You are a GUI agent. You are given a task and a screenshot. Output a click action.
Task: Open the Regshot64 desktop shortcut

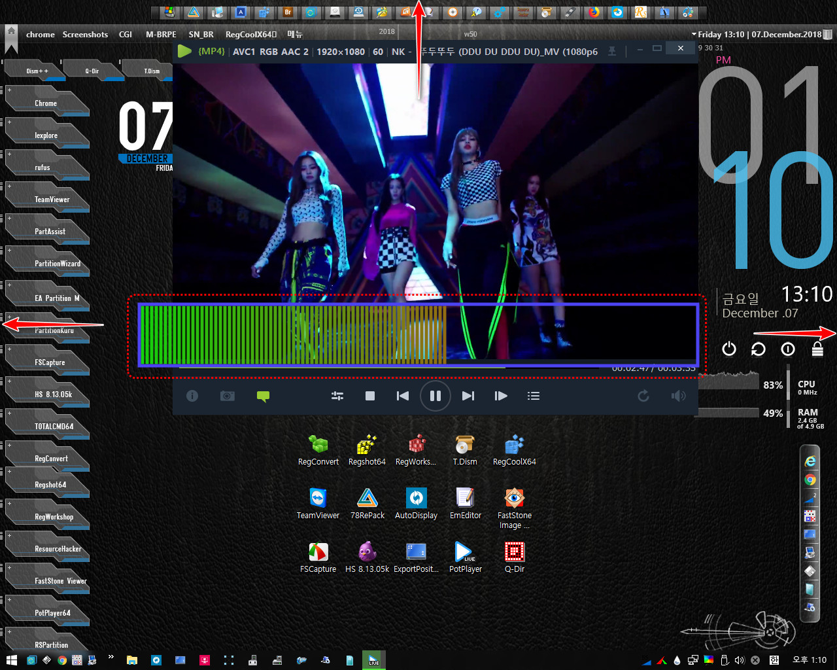click(x=367, y=450)
